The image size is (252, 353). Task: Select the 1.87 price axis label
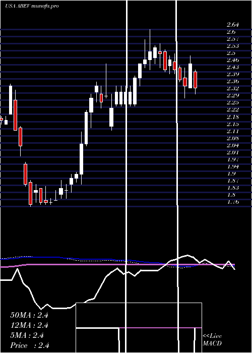pos(233,181)
